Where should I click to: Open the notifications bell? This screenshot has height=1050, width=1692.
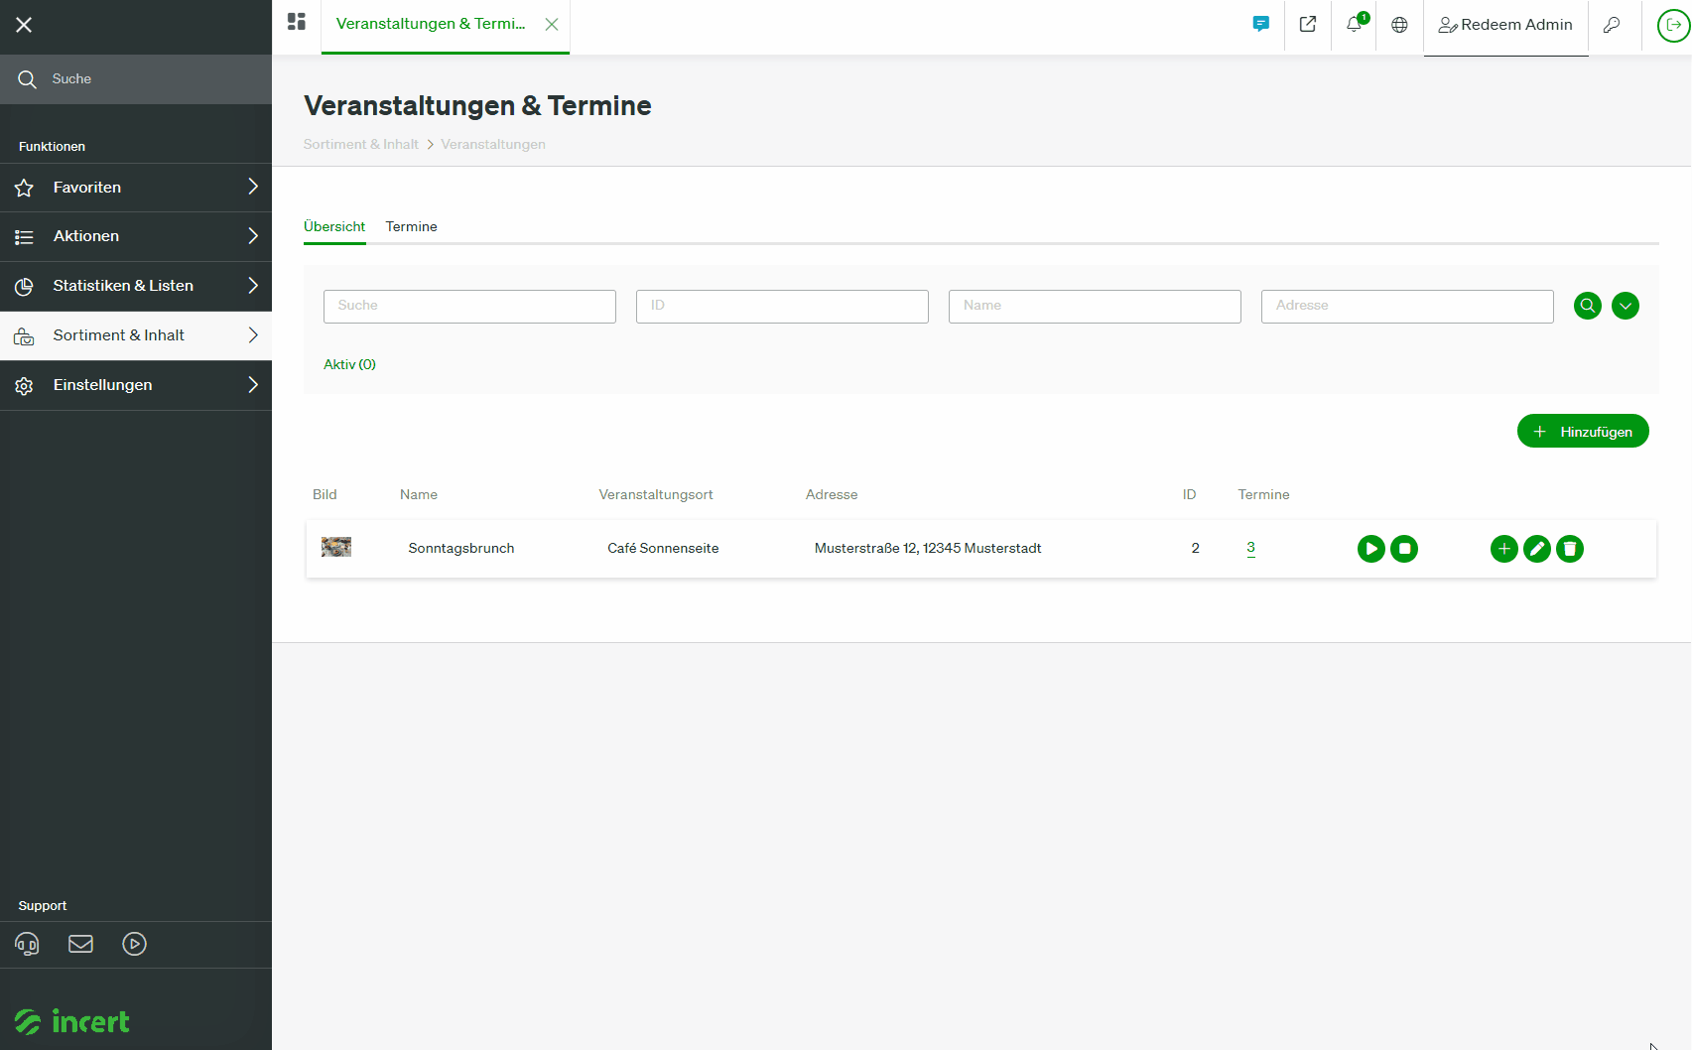1355,24
